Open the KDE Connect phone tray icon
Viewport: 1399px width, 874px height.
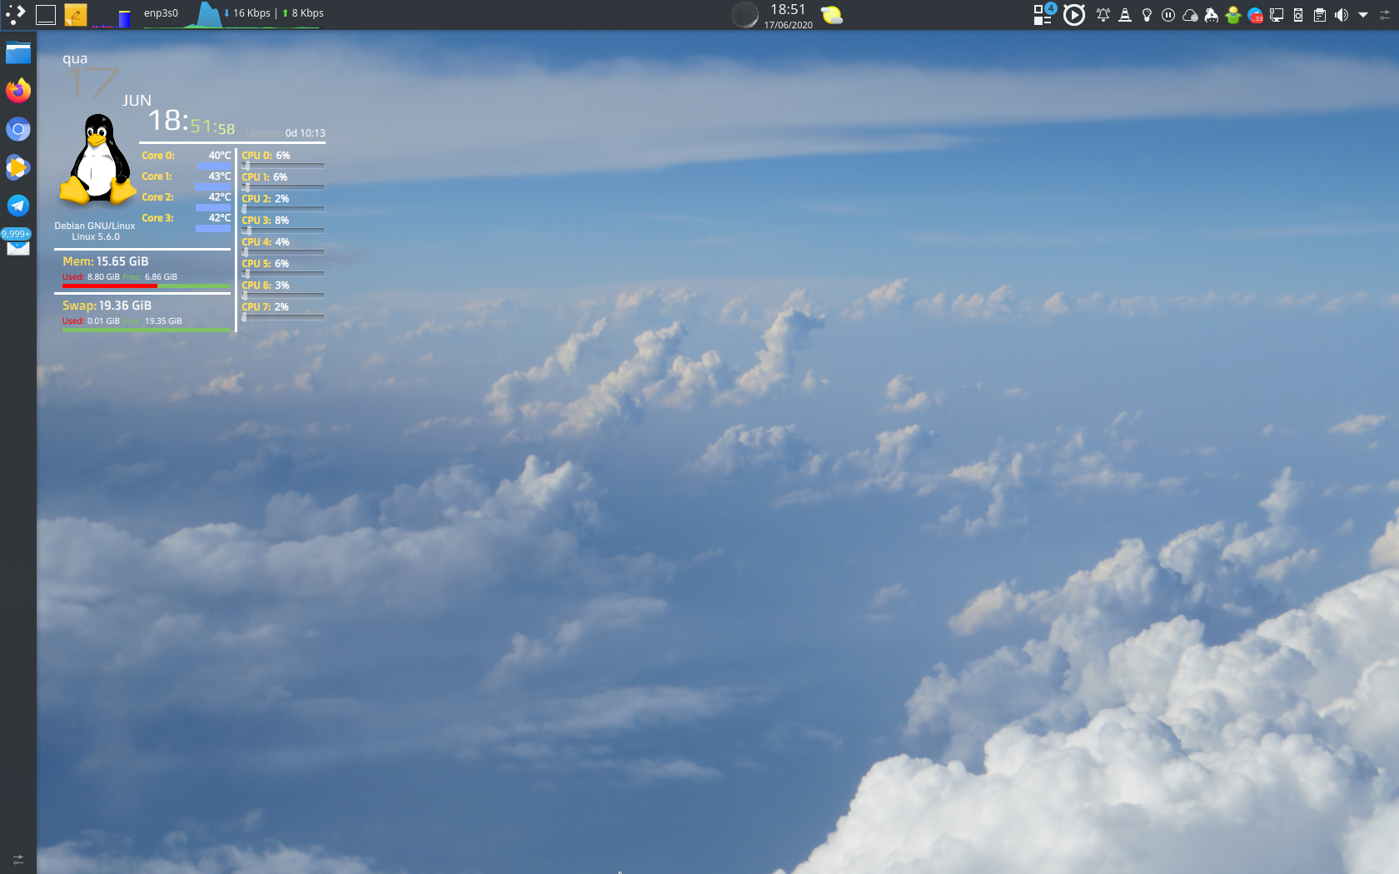(1298, 15)
